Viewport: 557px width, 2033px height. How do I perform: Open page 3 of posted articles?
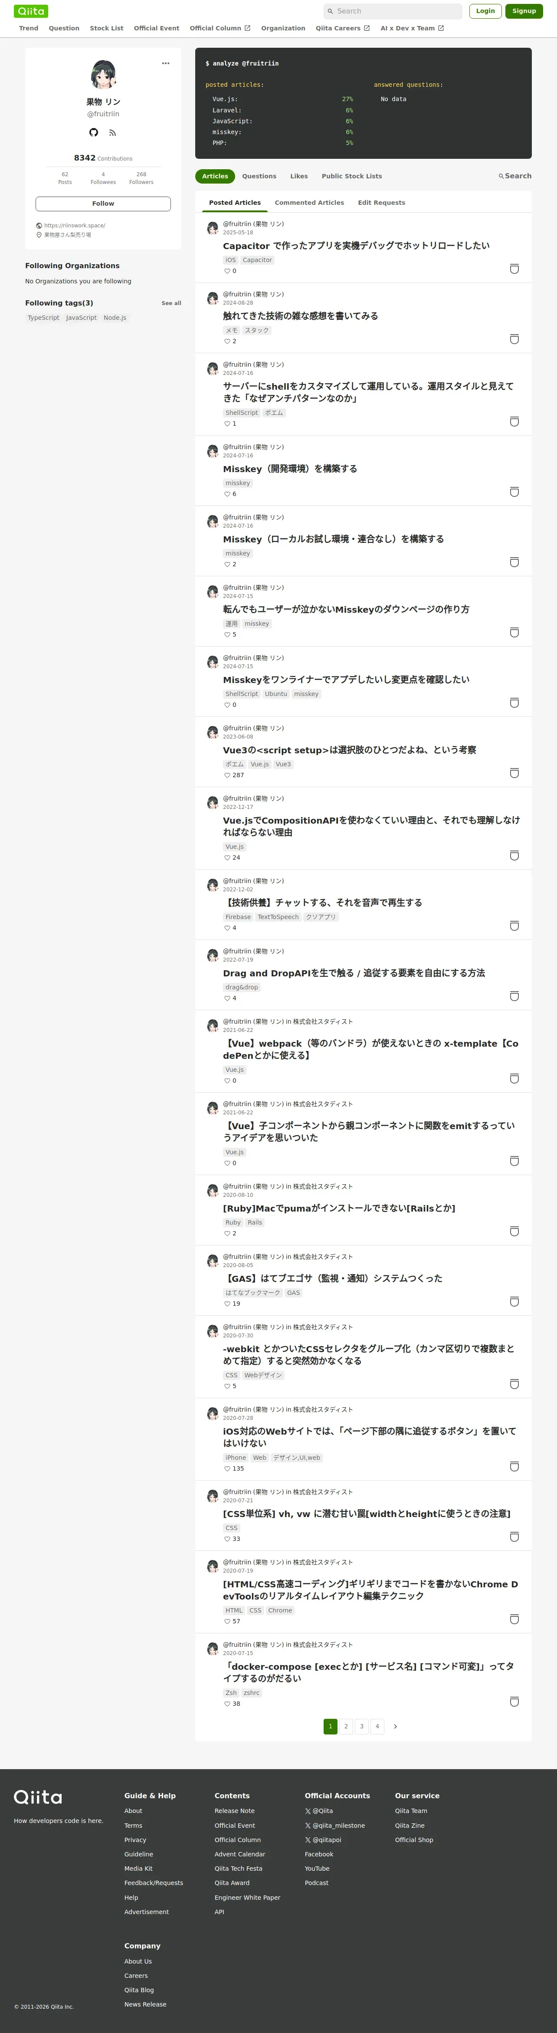[361, 1726]
